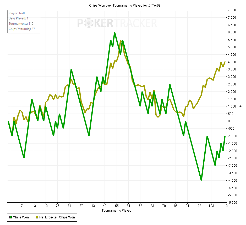The image size is (246, 225).
Task: Click the "ChipsEV/turniej: 37" info line
Action: pos(22,29)
